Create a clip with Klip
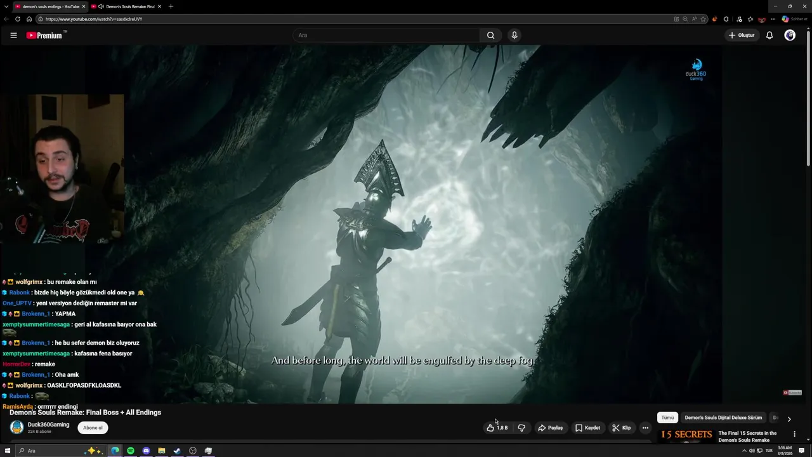Screen dimensions: 812x457 tap(621, 428)
